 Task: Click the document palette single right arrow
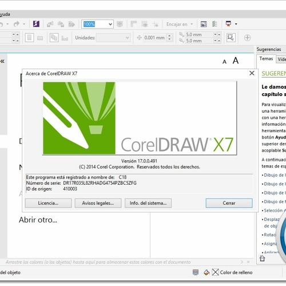point(242,262)
